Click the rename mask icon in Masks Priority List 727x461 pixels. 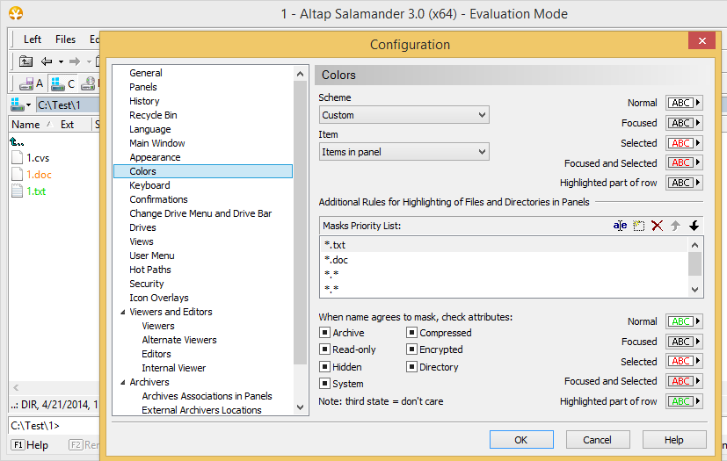tap(620, 226)
